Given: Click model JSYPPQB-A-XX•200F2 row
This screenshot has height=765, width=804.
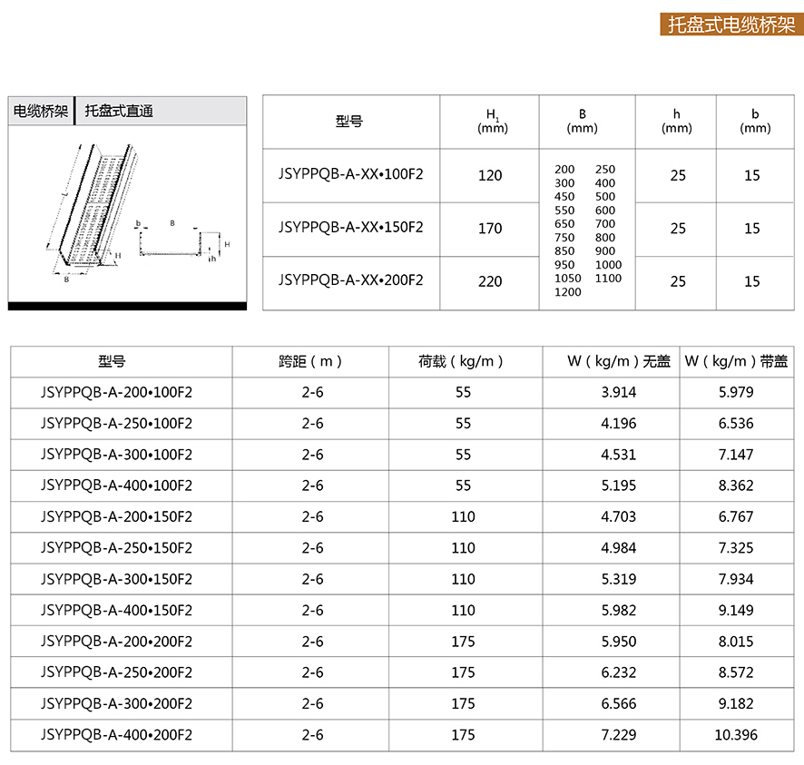Looking at the screenshot, I should click(x=350, y=280).
